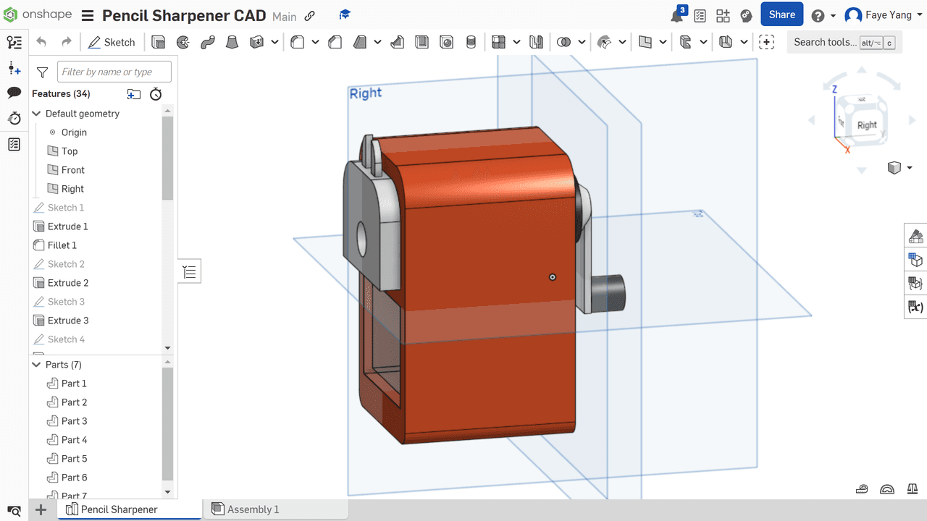Start a new Sketch

(112, 43)
